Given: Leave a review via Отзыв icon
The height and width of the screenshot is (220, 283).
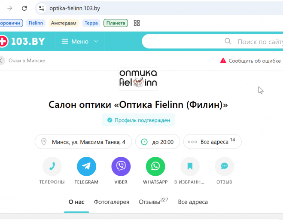Looking at the screenshot, I should point(224,166).
